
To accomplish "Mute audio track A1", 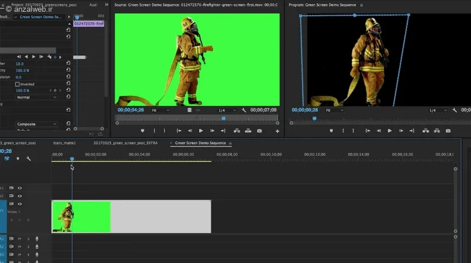I will (x=19, y=239).
